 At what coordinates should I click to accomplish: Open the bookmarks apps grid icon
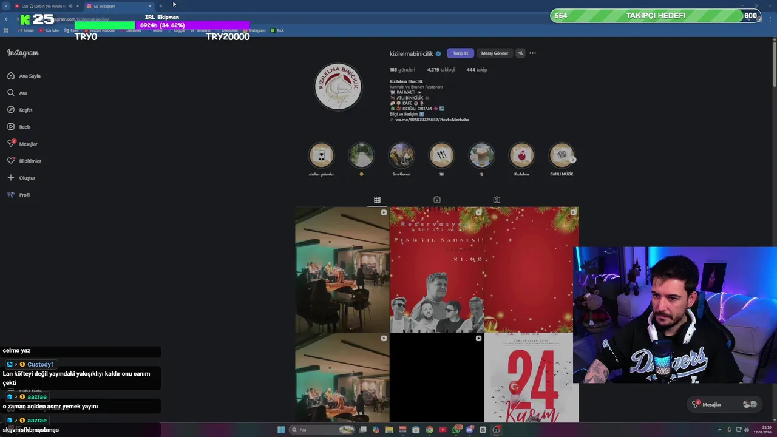click(6, 30)
